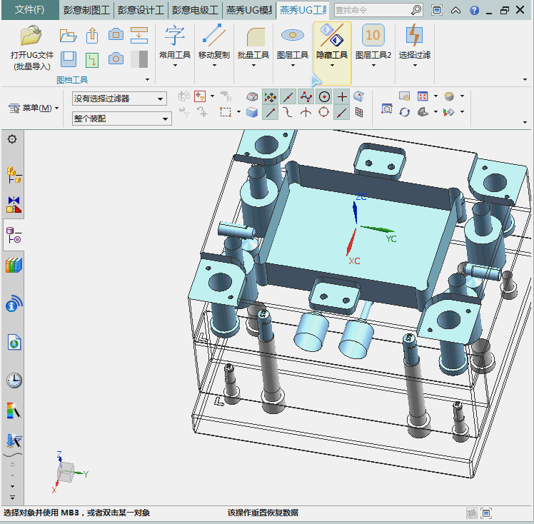Switch to the 彭意设计工 ribbon tab
The image size is (534, 524).
point(141,10)
